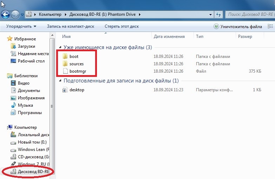Click the Недавние места icon
Viewport: 275px width, 179px height.
tap(13, 54)
